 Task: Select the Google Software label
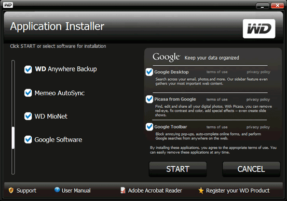[58, 140]
